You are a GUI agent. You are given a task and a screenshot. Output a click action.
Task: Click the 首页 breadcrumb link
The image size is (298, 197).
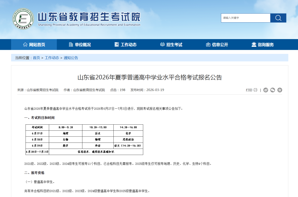click(36, 58)
